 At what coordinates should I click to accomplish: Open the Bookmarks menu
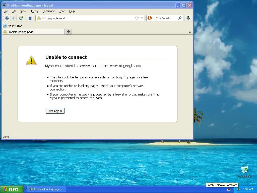point(49,11)
